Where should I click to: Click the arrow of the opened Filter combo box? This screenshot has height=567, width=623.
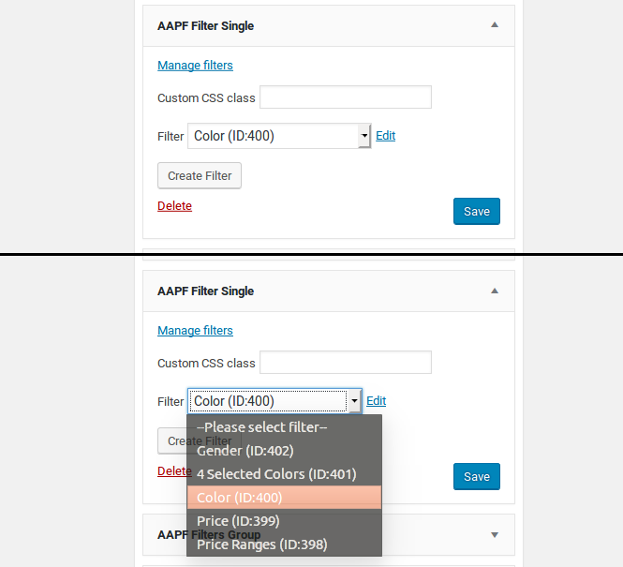354,401
